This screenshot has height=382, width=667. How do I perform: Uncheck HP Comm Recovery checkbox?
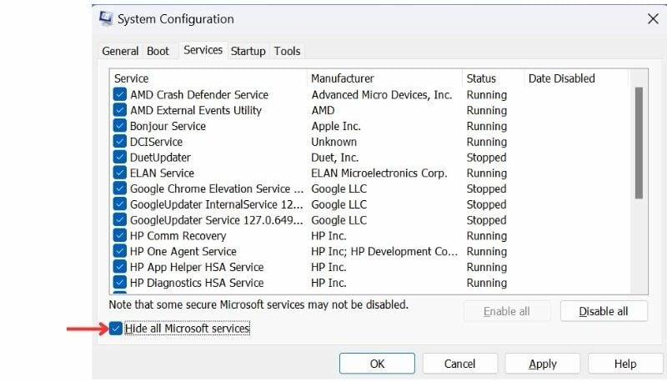point(120,236)
